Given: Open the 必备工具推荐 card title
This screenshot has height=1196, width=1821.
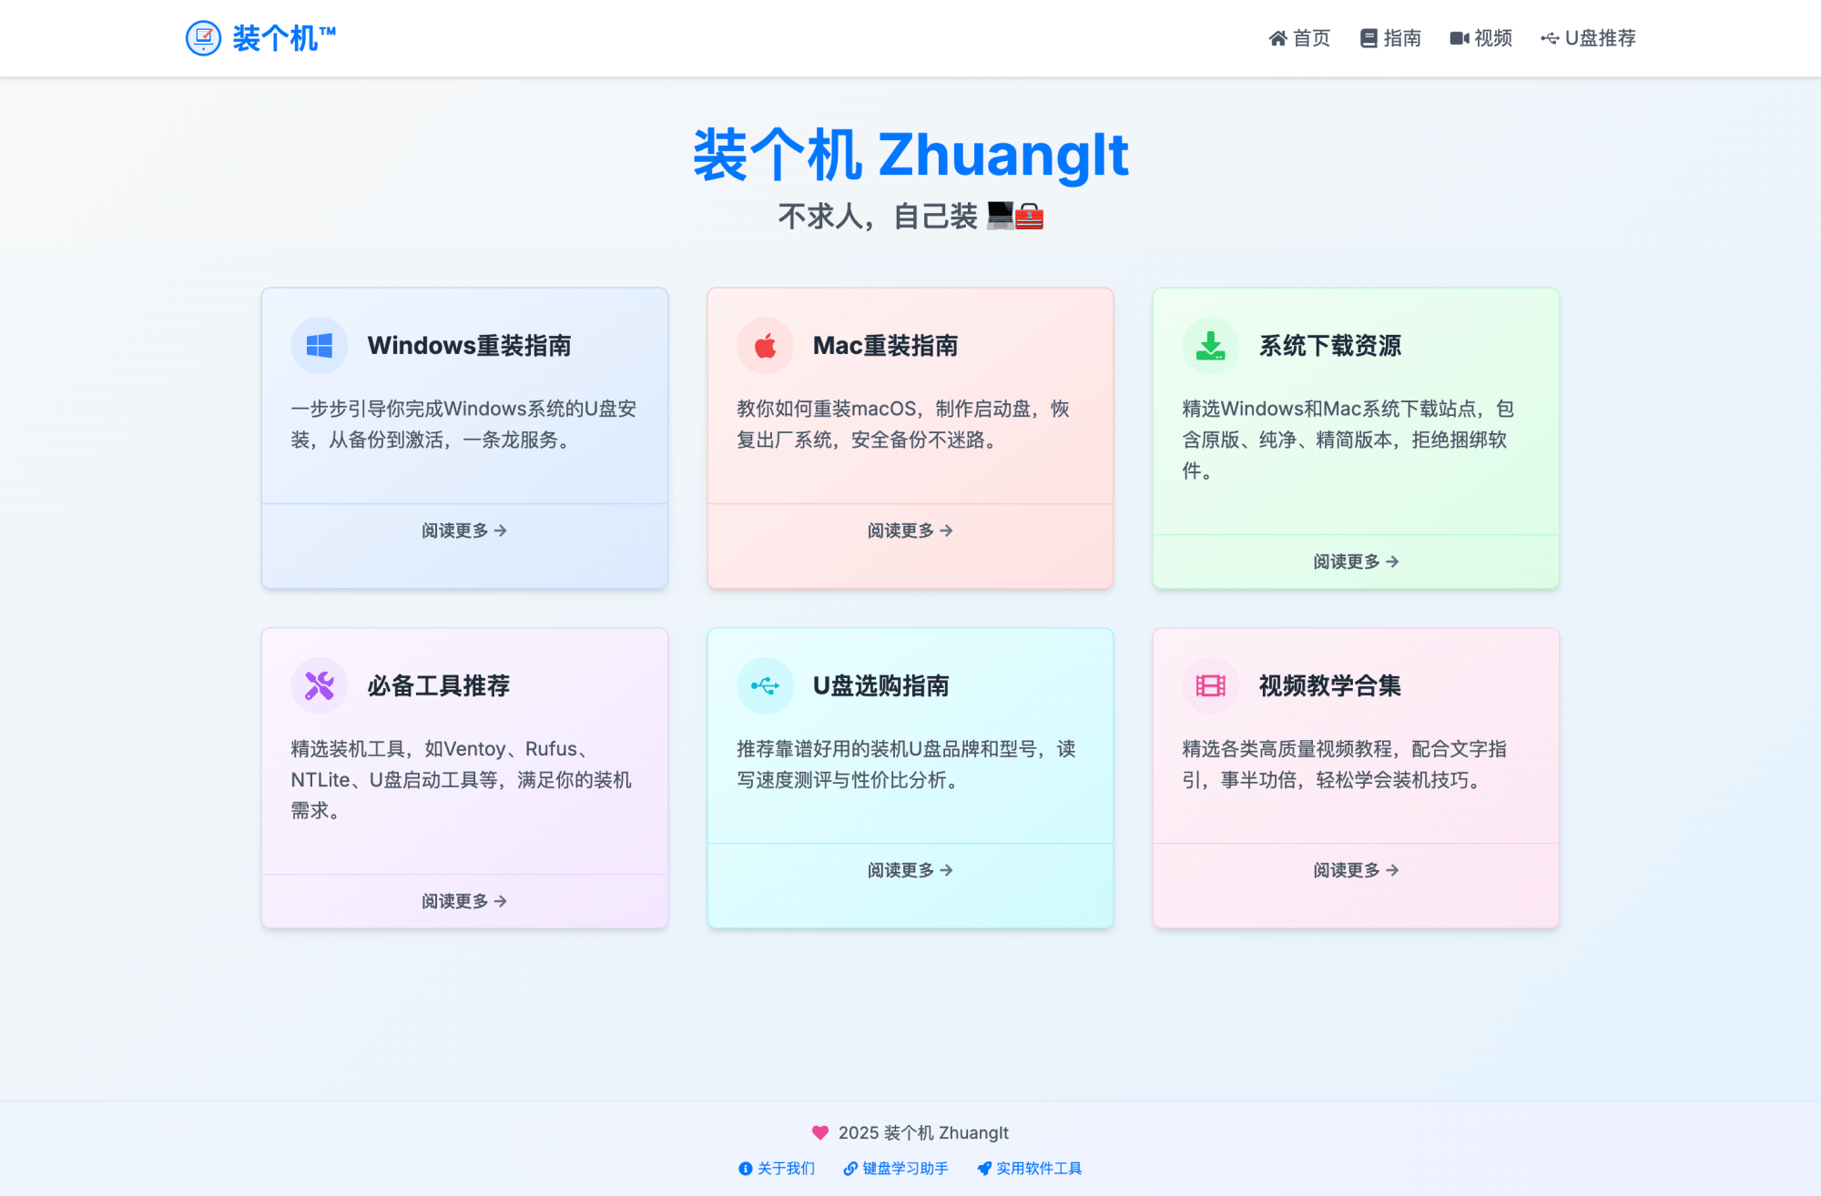Looking at the screenshot, I should [x=439, y=685].
